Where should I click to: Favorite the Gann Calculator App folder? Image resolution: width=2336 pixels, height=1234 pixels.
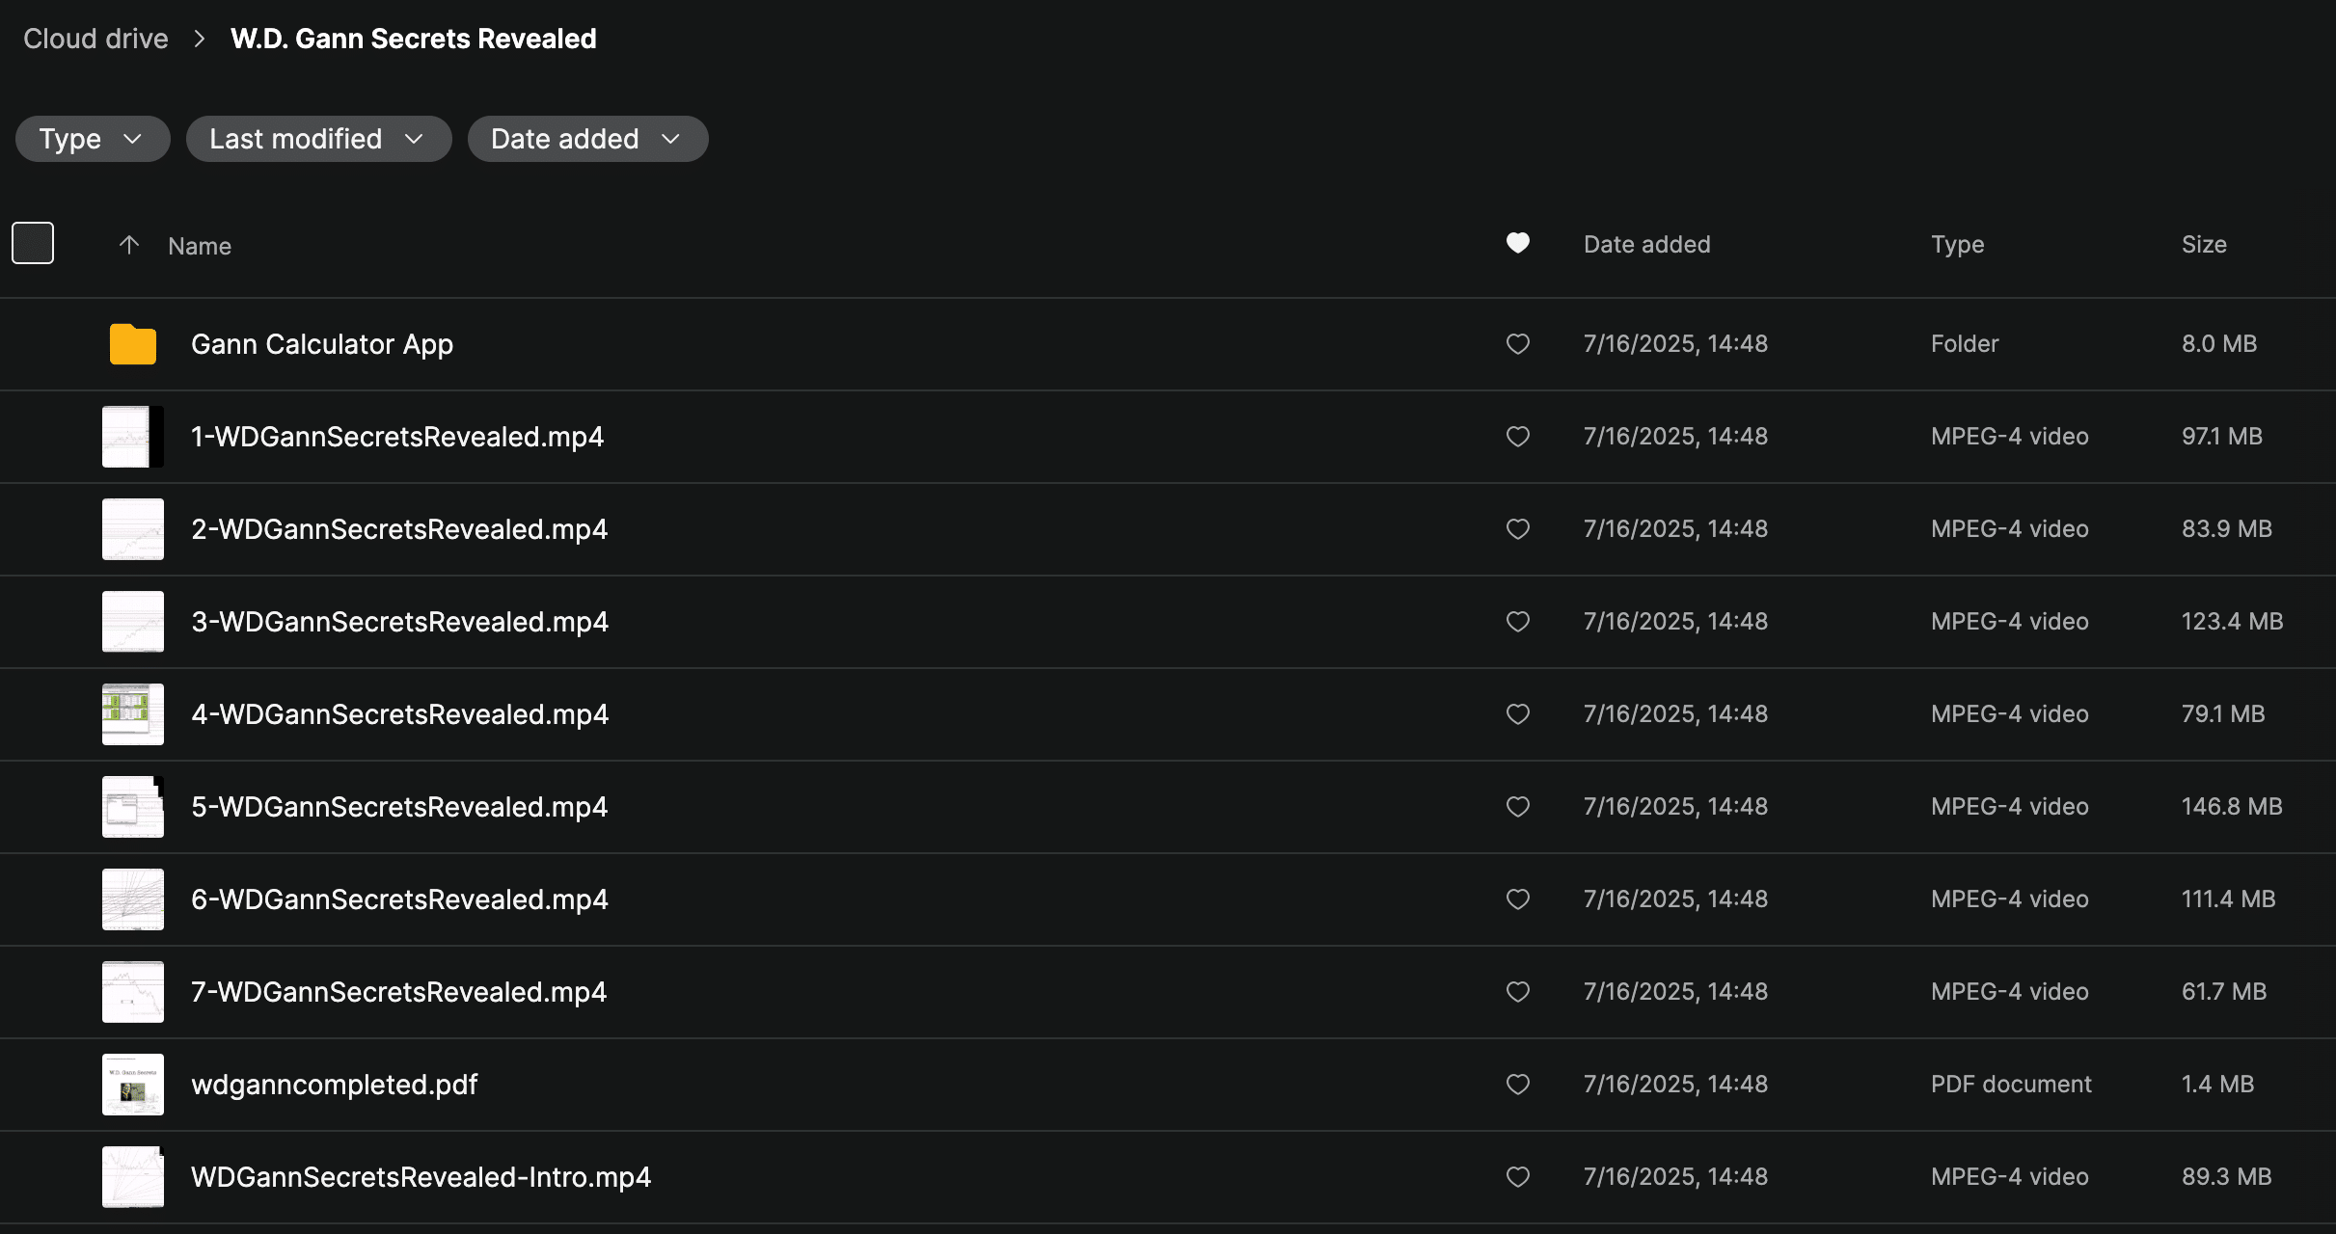click(x=1518, y=344)
